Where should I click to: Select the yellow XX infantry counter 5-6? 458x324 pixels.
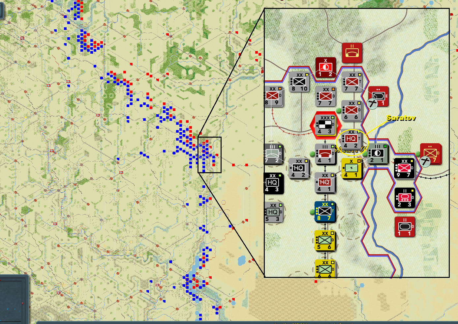[325, 240]
